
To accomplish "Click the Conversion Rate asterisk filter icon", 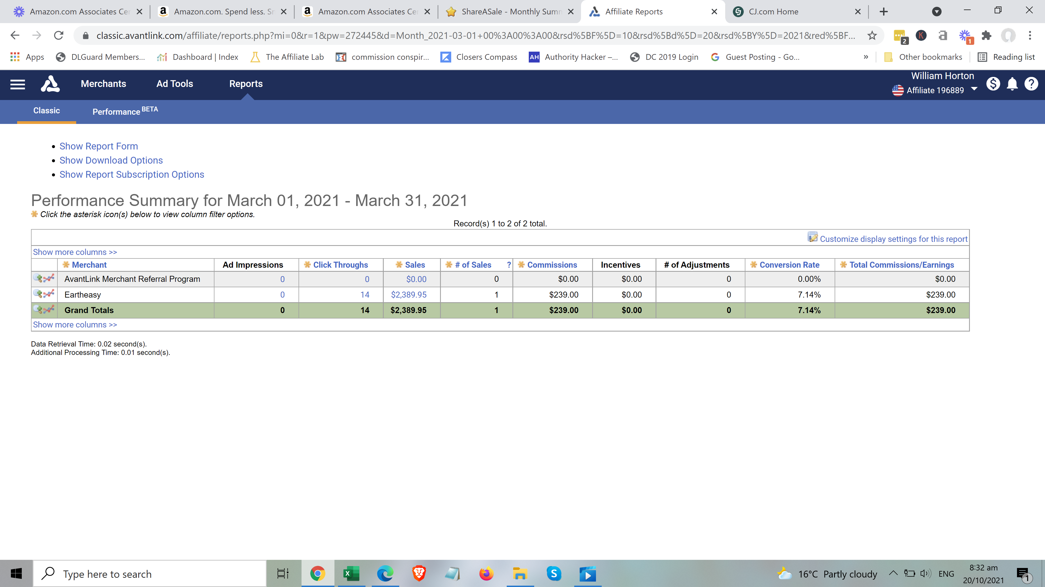I will click(x=754, y=264).
